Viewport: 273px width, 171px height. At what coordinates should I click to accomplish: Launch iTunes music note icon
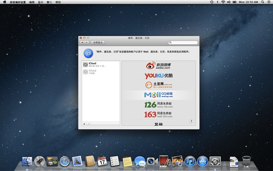tap(190, 161)
